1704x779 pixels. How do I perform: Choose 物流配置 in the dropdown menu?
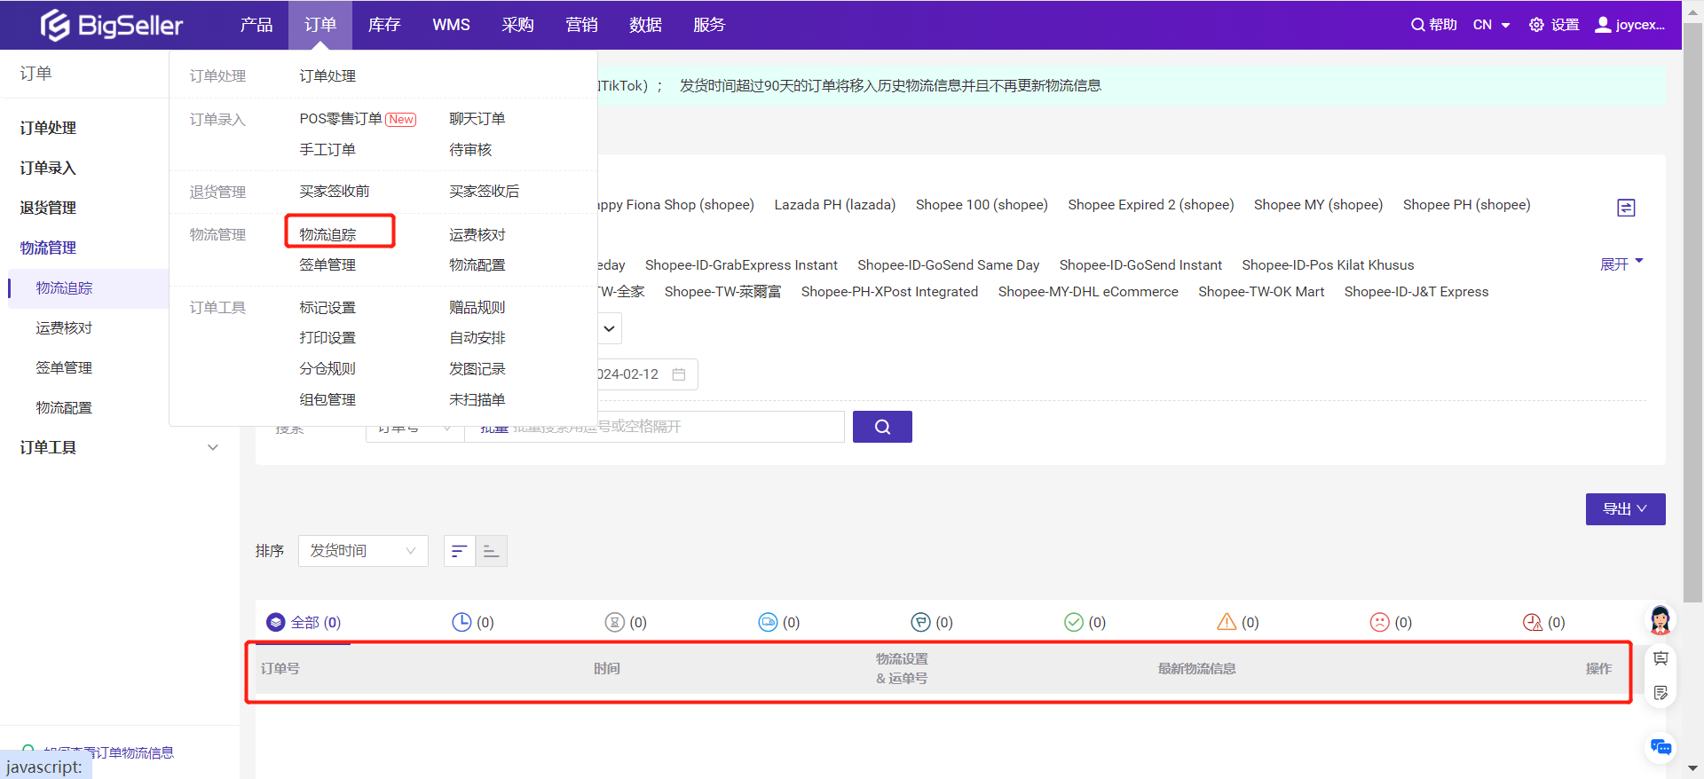tap(477, 264)
